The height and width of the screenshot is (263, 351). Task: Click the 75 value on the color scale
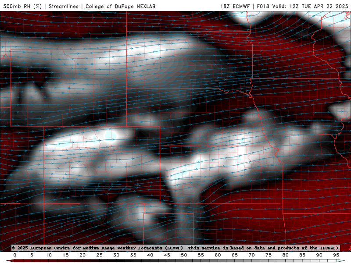pos(269,255)
